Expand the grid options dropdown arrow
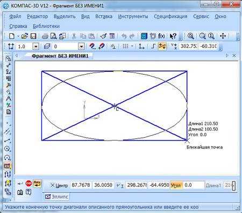Image resolution: width=242 pixels, height=213 pixels. click(x=132, y=46)
